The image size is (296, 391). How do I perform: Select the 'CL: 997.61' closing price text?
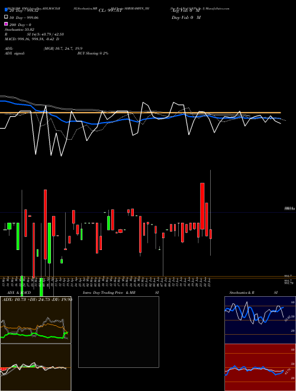tap(110, 11)
